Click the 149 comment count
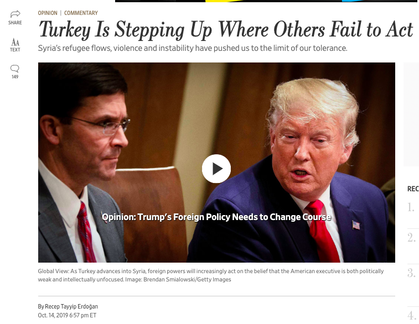 click(x=15, y=77)
